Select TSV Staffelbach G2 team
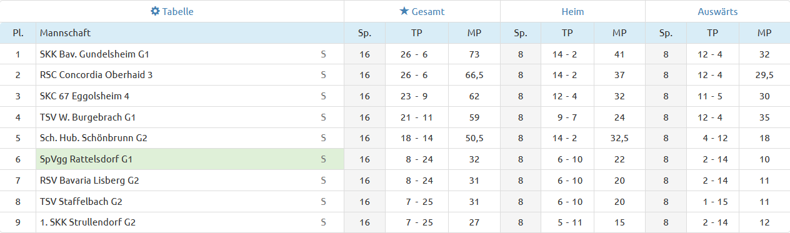The width and height of the screenshot is (790, 233). (81, 202)
